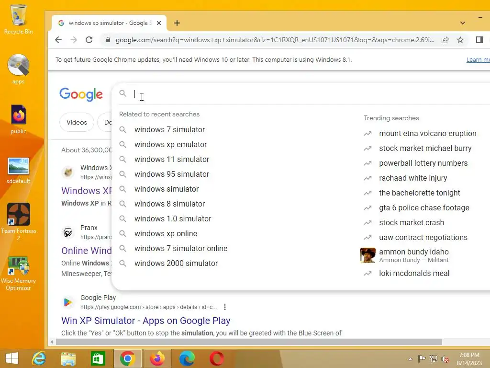Pick windows 7 simulator online suggestion
The height and width of the screenshot is (368, 490).
pos(181,249)
